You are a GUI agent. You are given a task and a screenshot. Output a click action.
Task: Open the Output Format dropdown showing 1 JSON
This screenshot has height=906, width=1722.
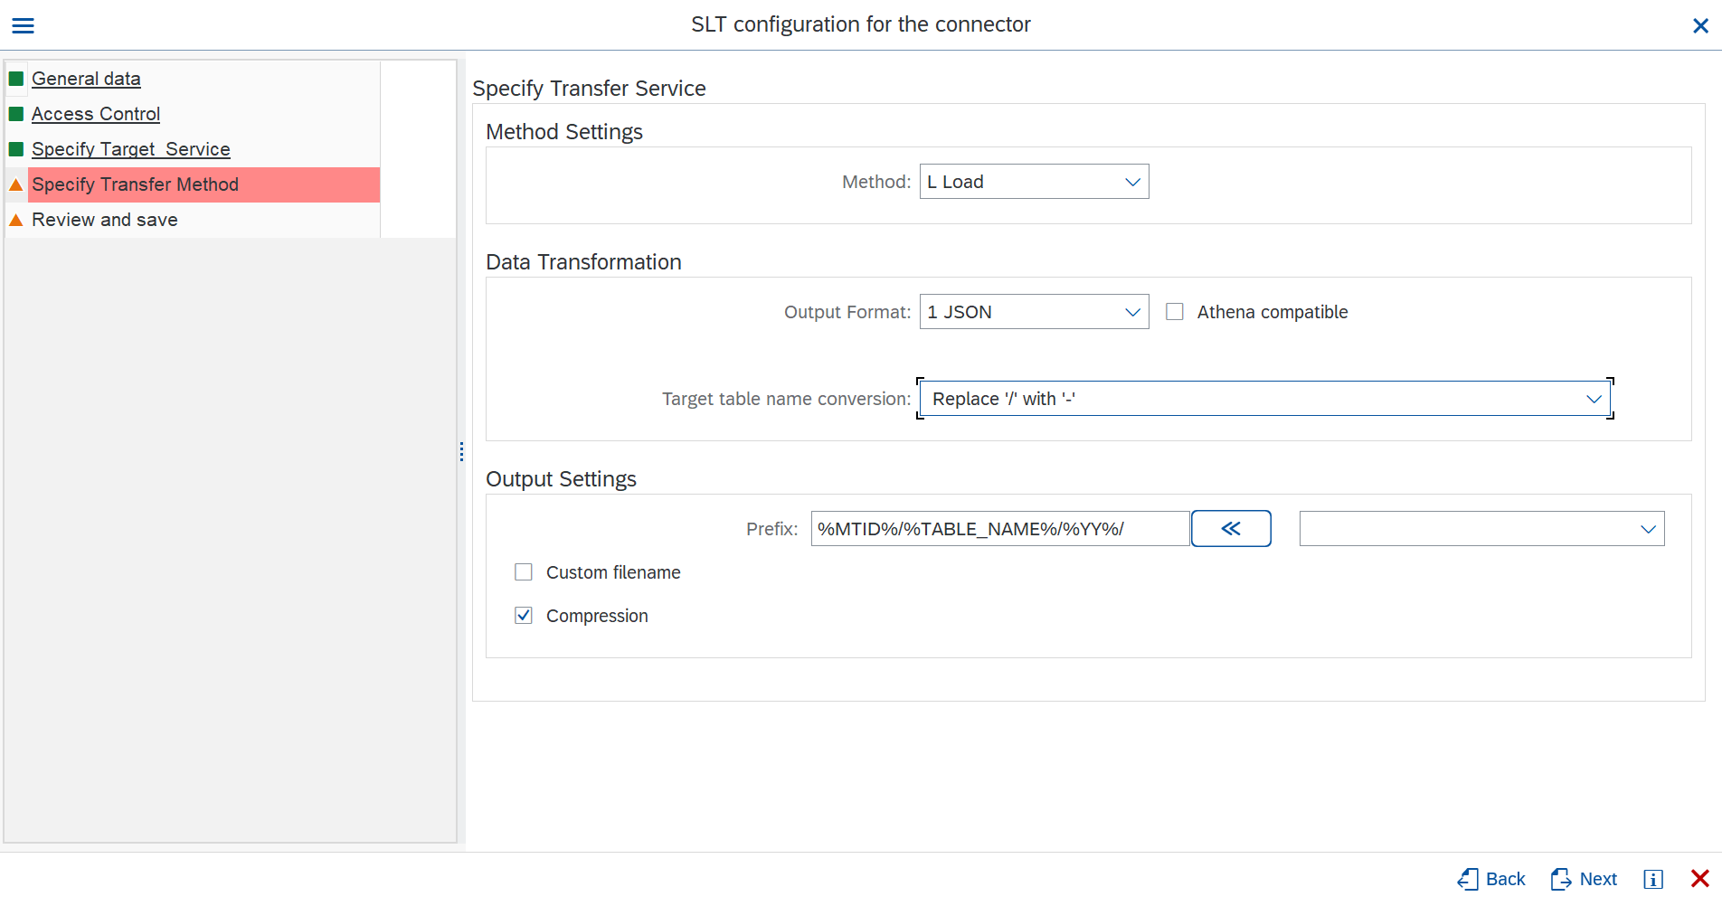(1034, 312)
